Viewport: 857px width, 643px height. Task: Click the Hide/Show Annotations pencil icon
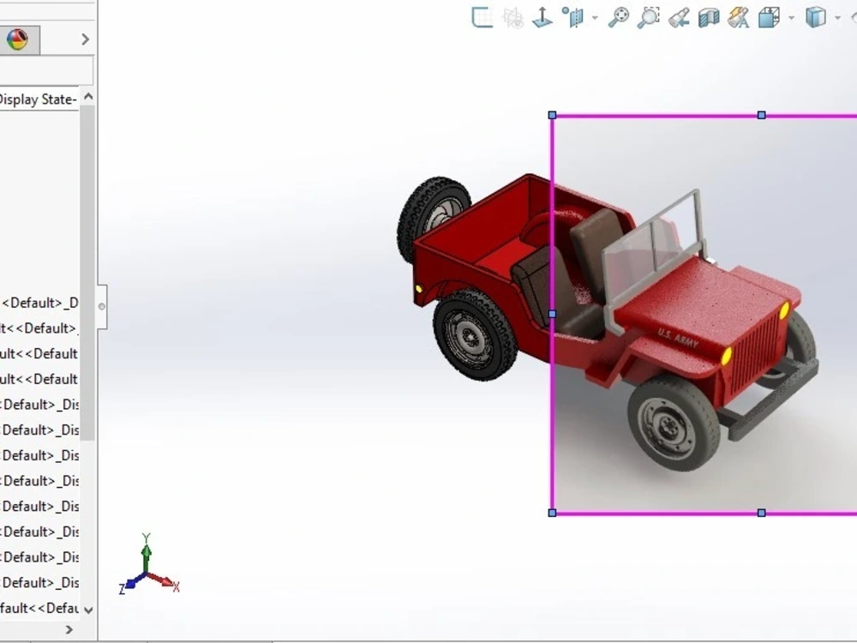(738, 17)
